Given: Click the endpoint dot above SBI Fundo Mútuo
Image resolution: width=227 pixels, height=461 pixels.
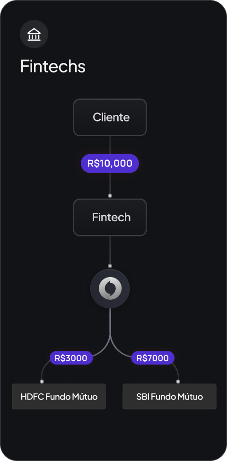Looking at the screenshot, I should tap(178, 382).
